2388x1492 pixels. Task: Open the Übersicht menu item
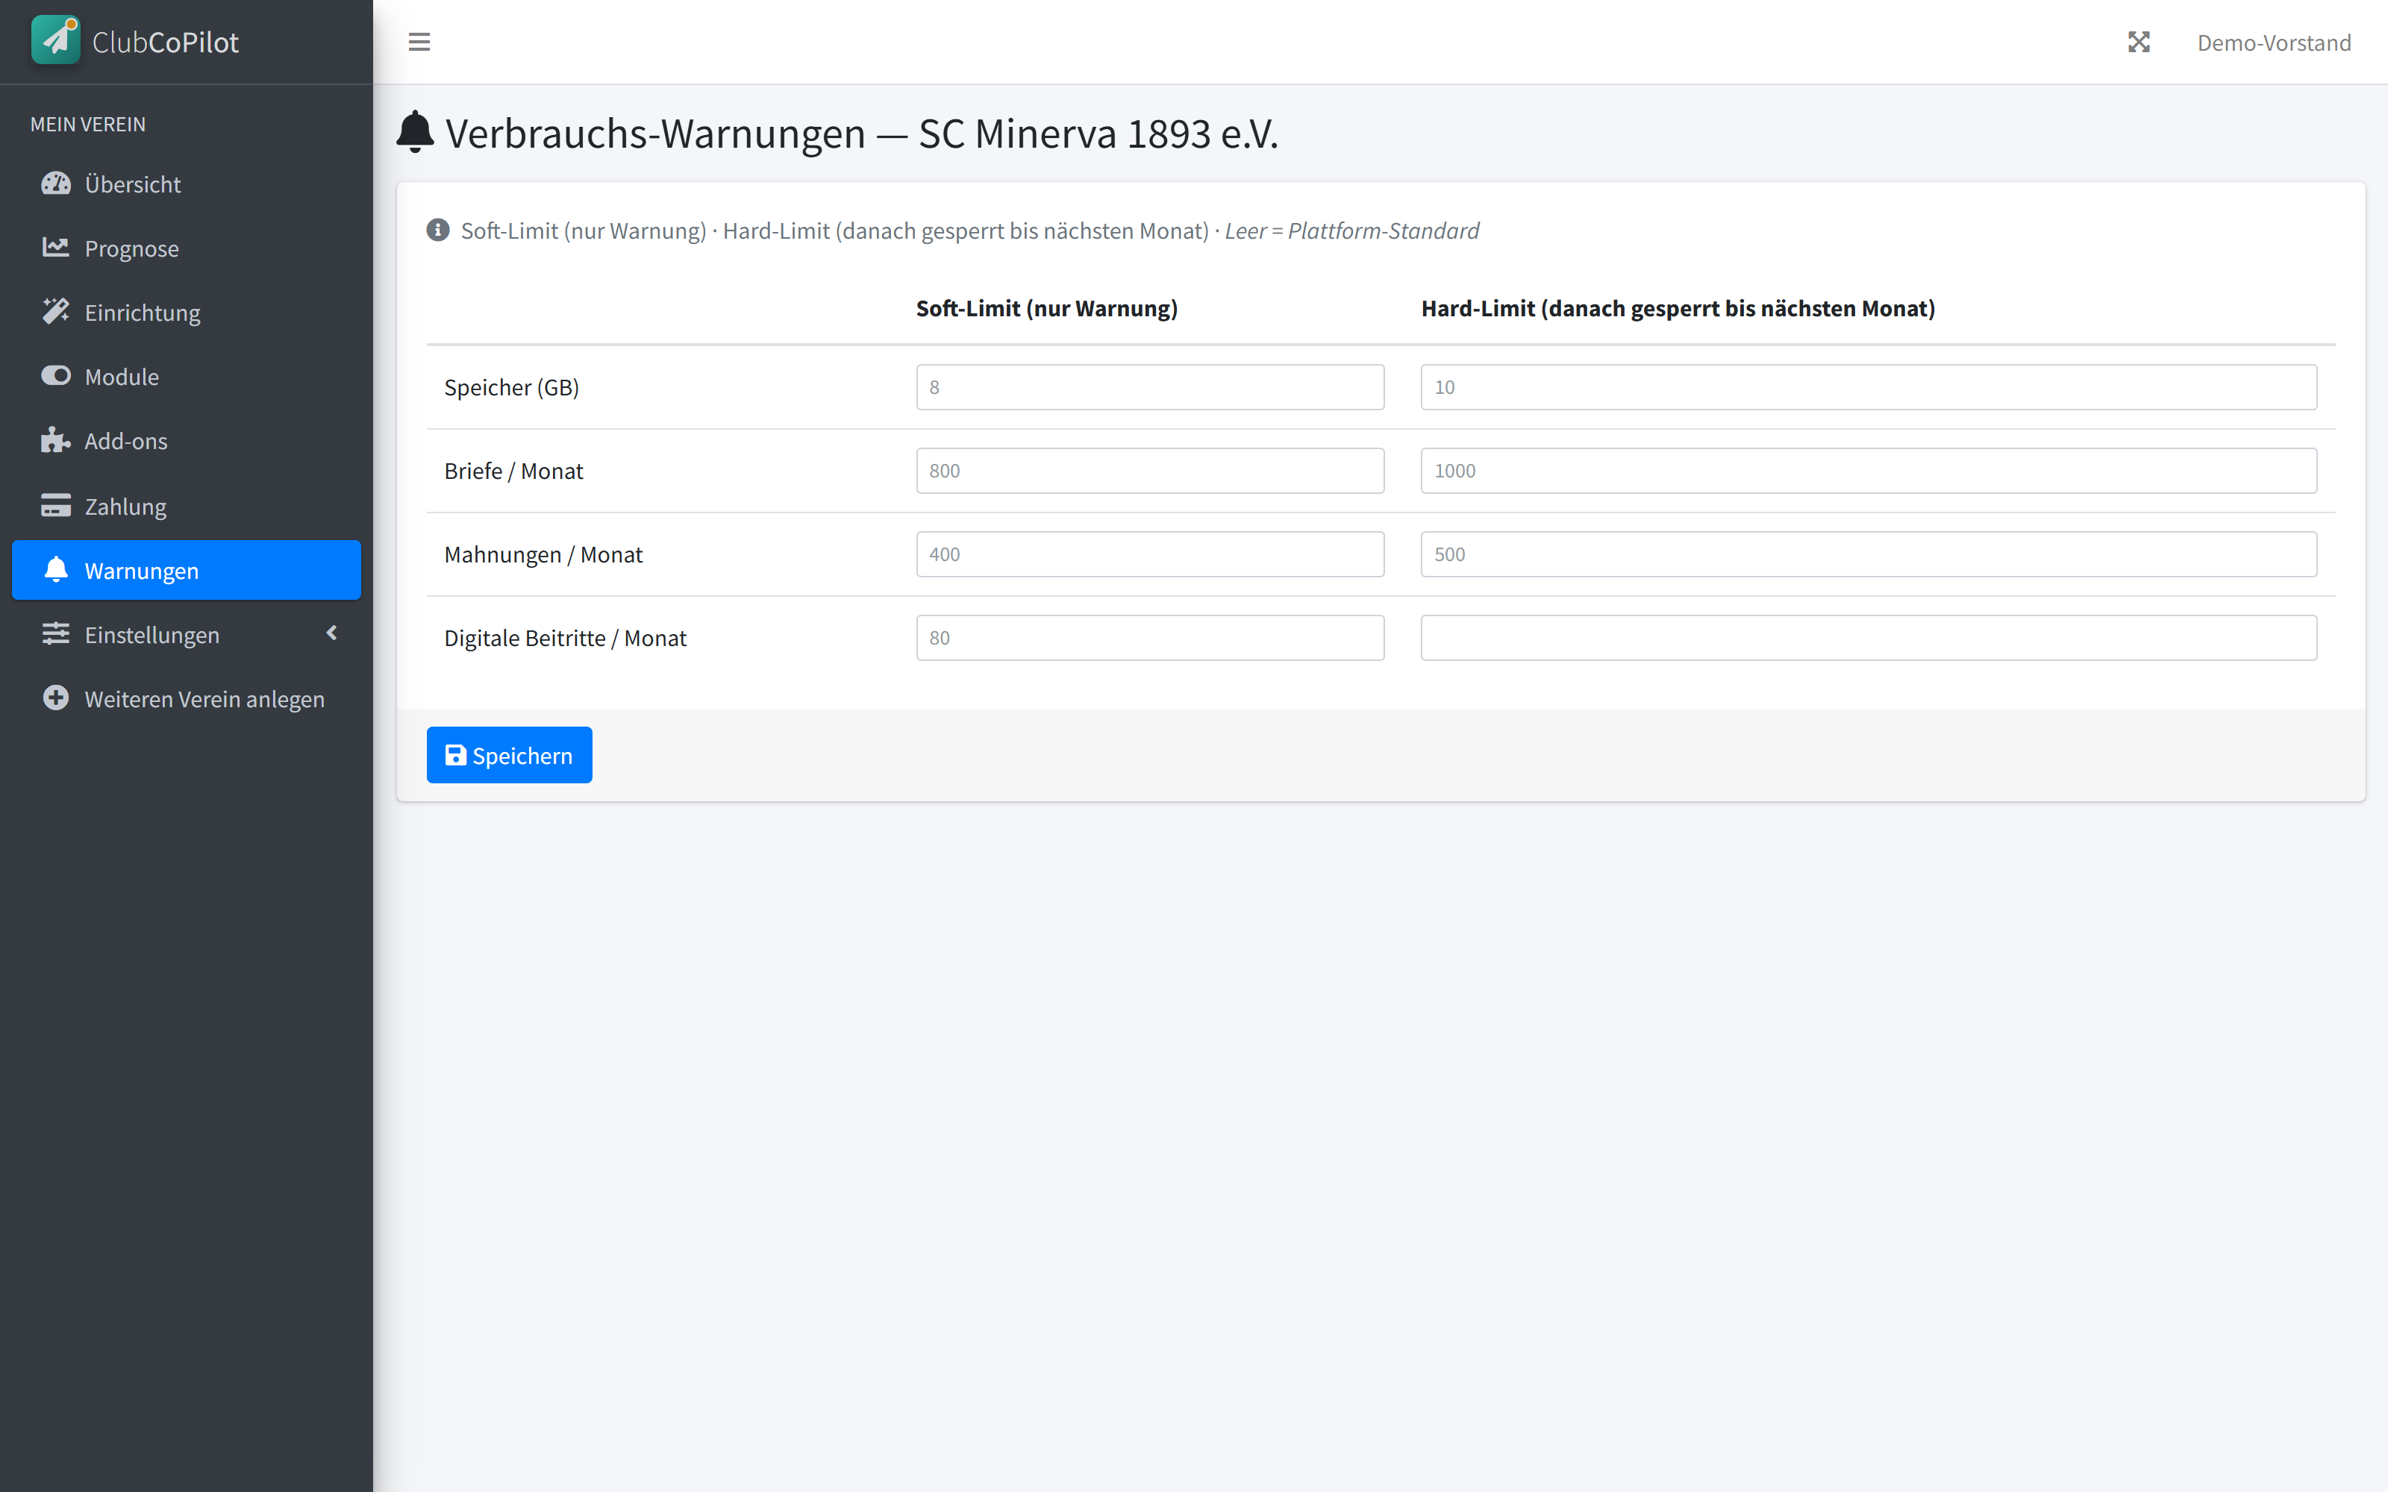(x=187, y=184)
